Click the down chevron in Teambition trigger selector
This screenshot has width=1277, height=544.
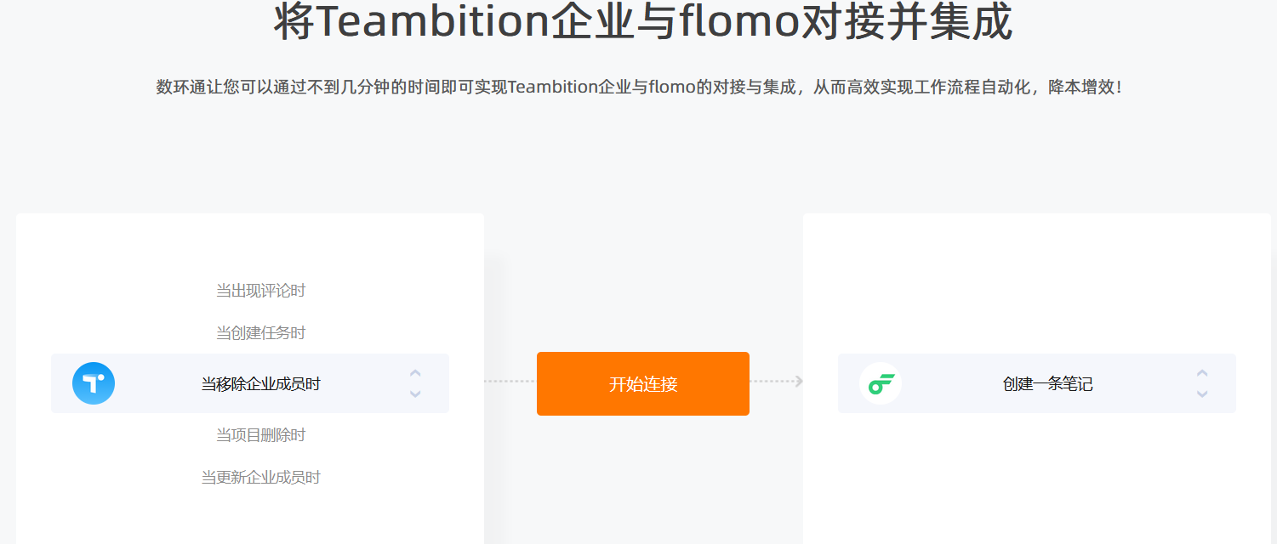point(415,394)
